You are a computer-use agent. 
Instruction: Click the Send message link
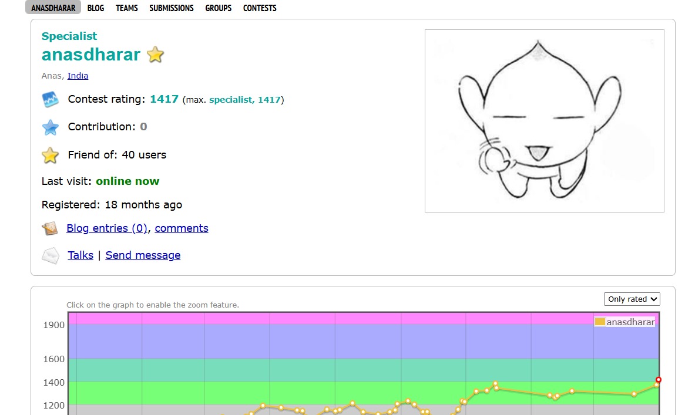click(x=143, y=255)
